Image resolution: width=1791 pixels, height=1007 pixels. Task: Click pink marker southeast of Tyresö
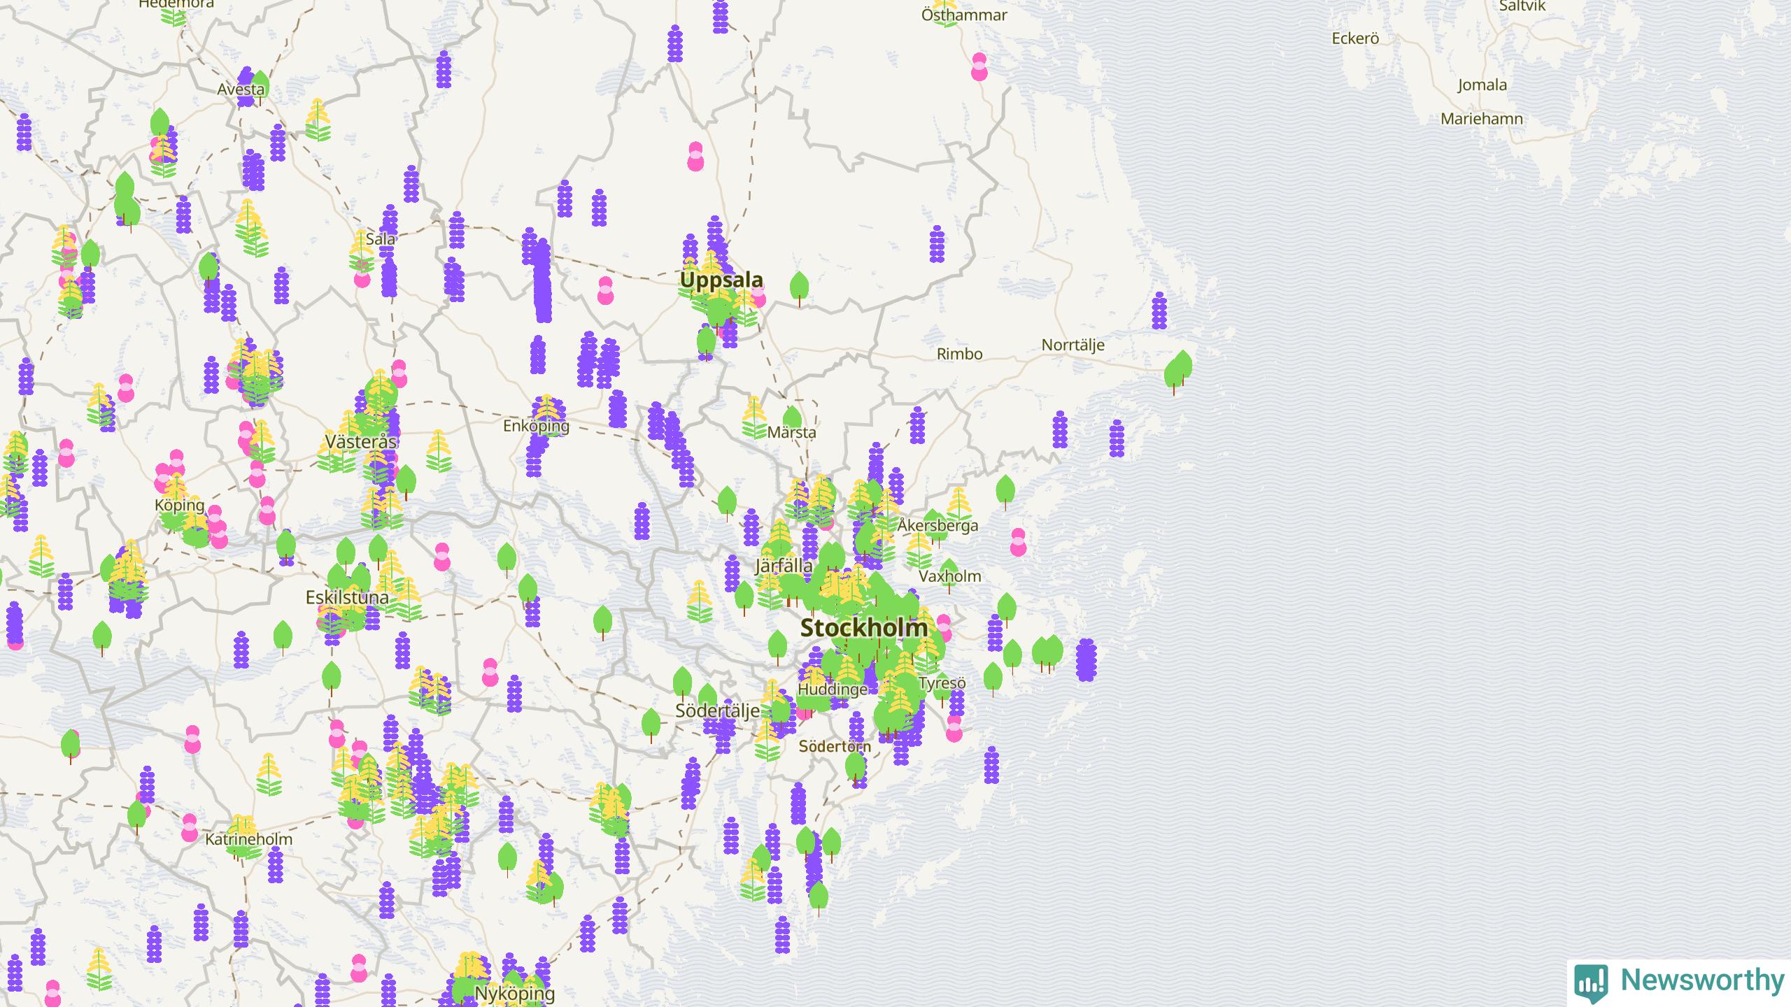954,728
